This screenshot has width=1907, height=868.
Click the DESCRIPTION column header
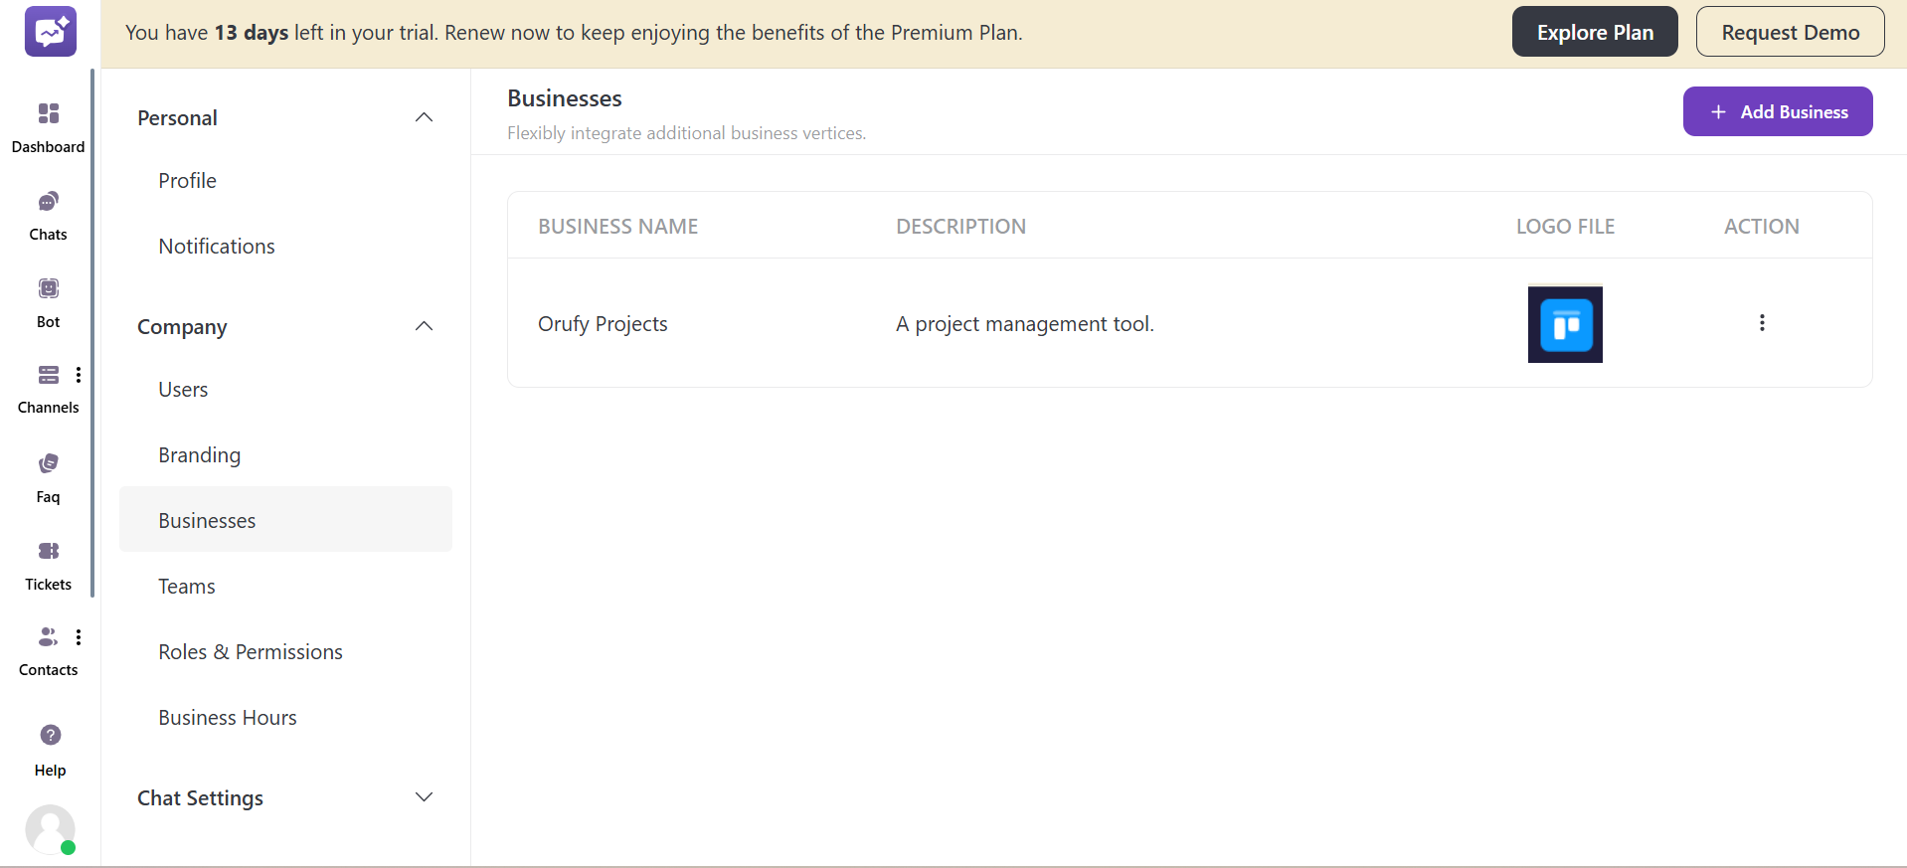click(960, 227)
